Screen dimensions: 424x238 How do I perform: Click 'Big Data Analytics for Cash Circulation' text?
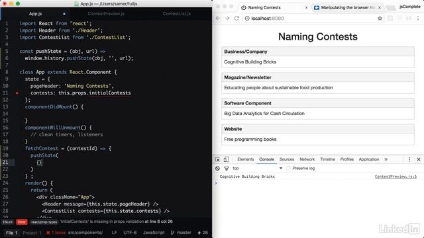click(264, 114)
